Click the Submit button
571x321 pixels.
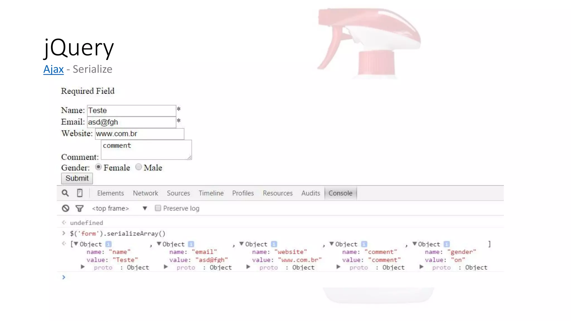(x=77, y=178)
